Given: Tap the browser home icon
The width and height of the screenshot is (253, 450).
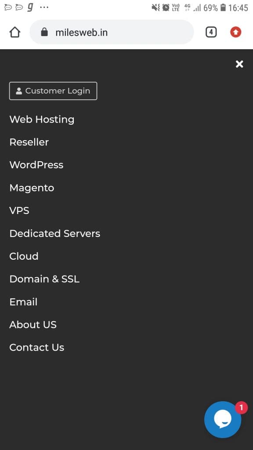Looking at the screenshot, I should tap(15, 32).
